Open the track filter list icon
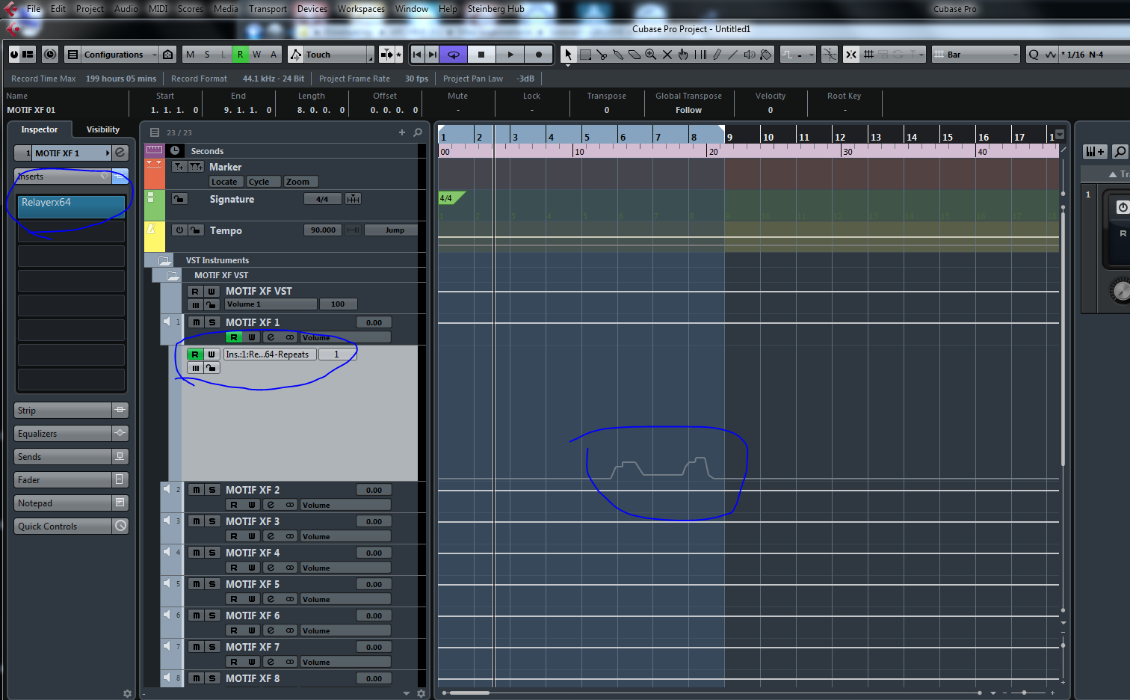1130x700 pixels. pos(155,132)
